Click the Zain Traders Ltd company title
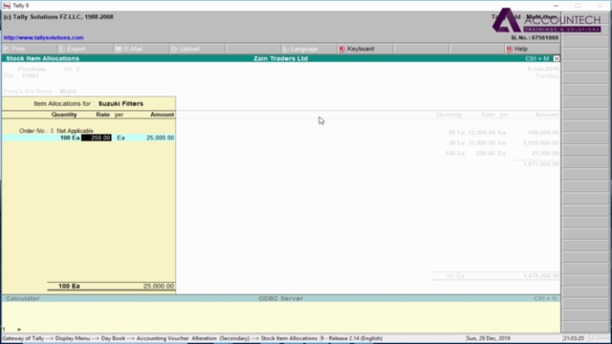Screen dimensions: 612x344 (x=280, y=58)
